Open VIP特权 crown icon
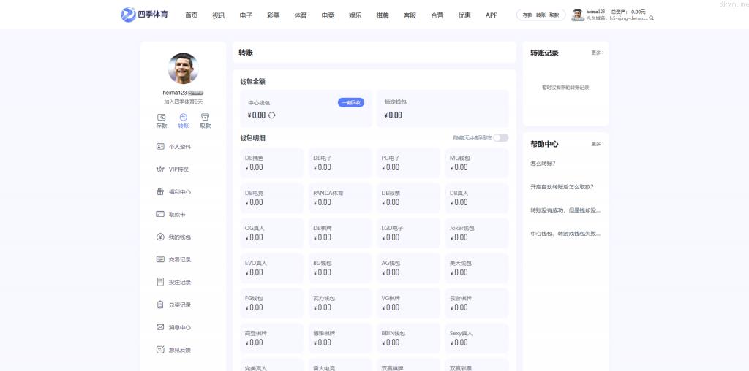Screen dimensions: 749x371 pyautogui.click(x=160, y=169)
